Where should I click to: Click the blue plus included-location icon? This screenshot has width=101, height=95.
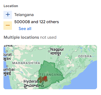[8, 15]
